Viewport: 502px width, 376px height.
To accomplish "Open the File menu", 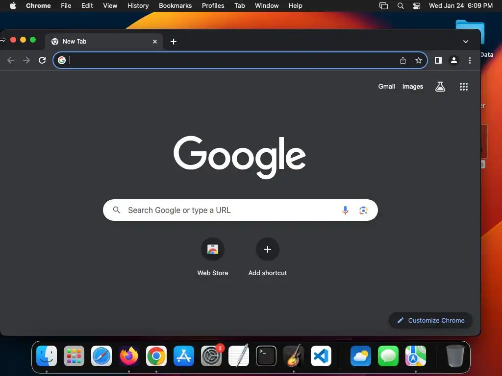I will coord(66,5).
